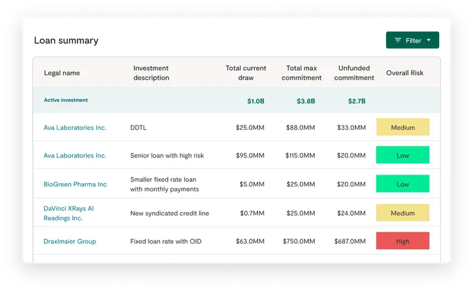
Task: Select the Active investment group row label
Action: tap(66, 100)
